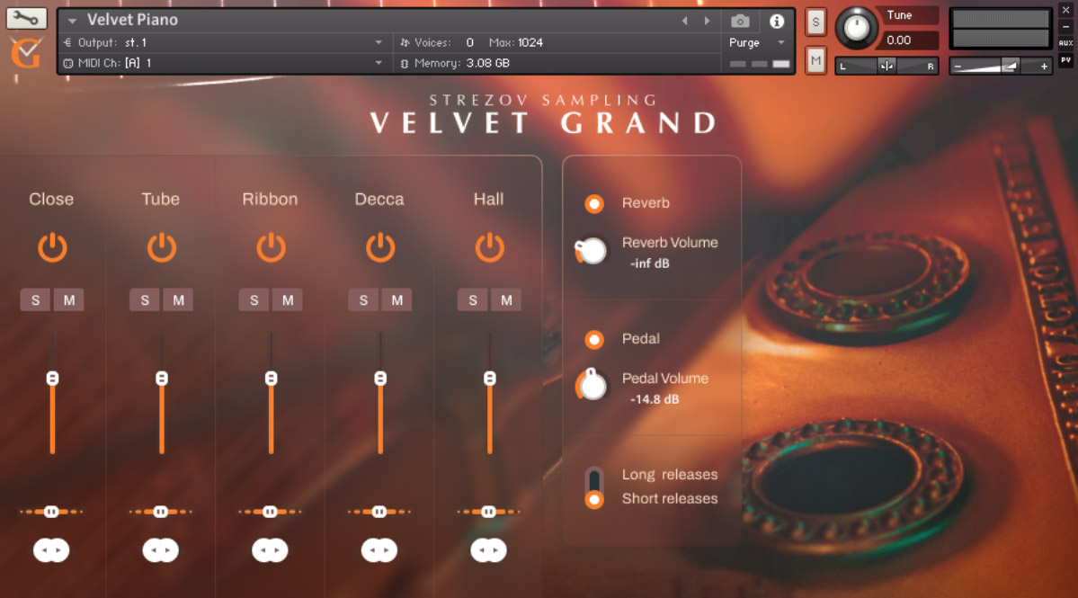The image size is (1078, 598).
Task: Activate the Decca mic power icon
Action: pos(379,249)
